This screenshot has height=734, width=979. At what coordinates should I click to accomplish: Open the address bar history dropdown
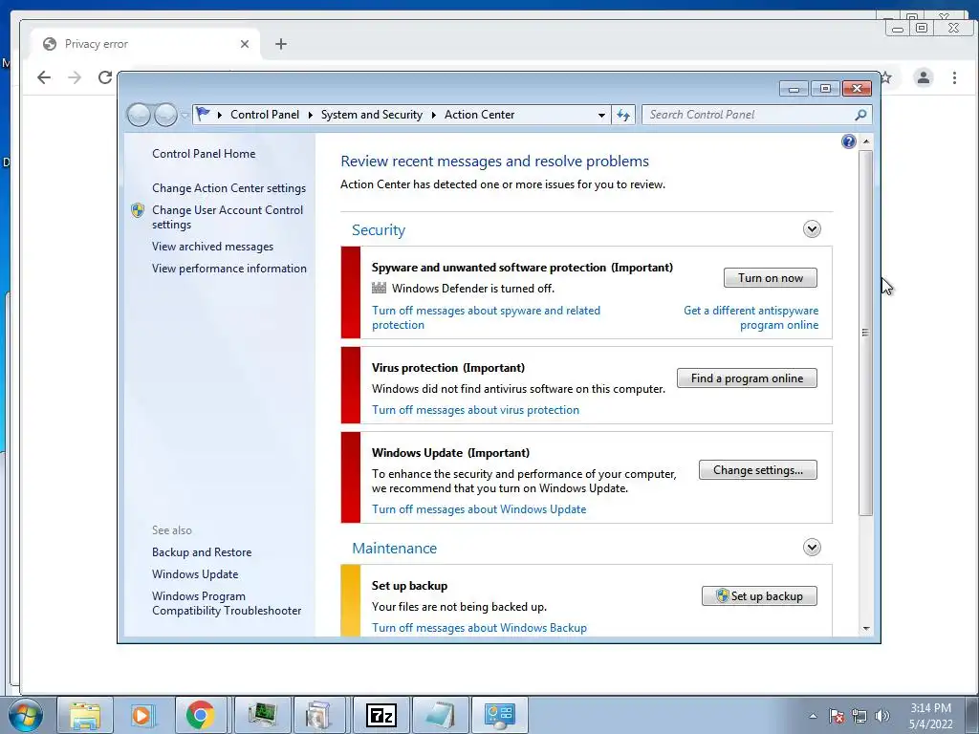pos(601,115)
